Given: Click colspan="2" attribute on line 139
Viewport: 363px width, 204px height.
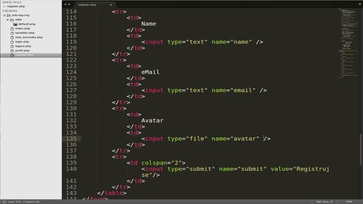Looking at the screenshot, I should (162, 163).
